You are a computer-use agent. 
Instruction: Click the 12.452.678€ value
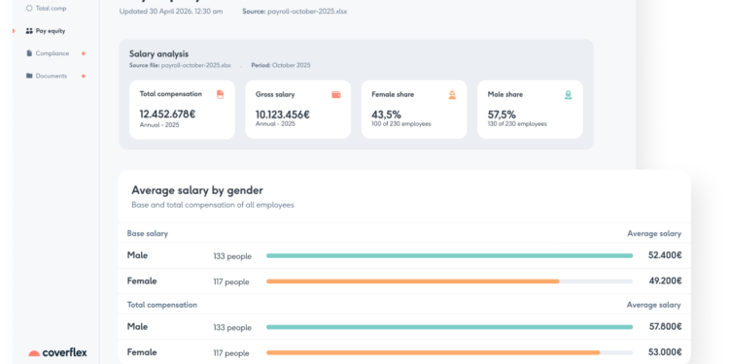(x=167, y=114)
